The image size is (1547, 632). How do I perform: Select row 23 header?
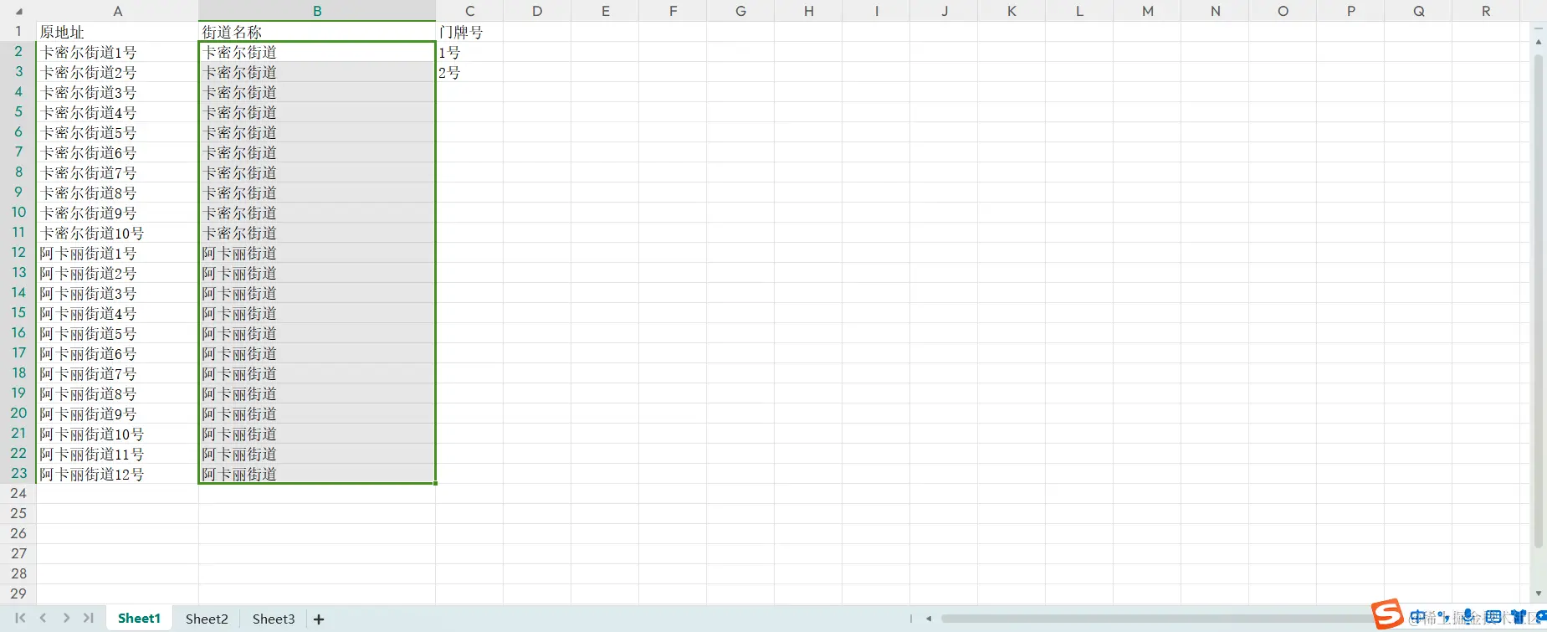[x=18, y=473]
